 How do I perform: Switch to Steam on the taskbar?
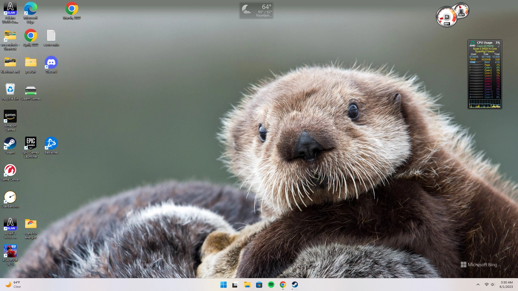point(295,285)
